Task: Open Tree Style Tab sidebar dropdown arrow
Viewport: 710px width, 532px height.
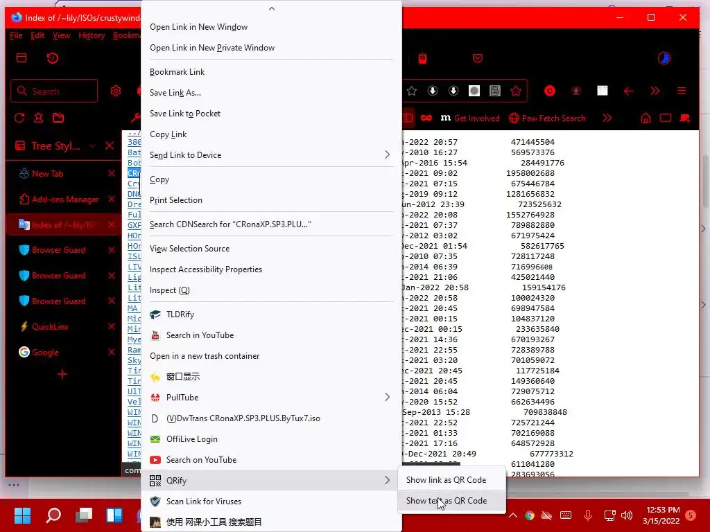Action: 92,145
